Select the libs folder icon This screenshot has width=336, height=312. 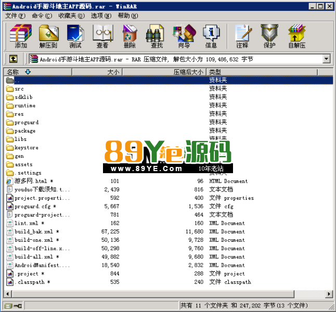[10, 139]
